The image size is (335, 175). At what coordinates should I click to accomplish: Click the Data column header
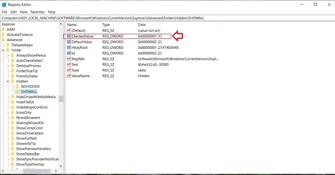(x=179, y=25)
